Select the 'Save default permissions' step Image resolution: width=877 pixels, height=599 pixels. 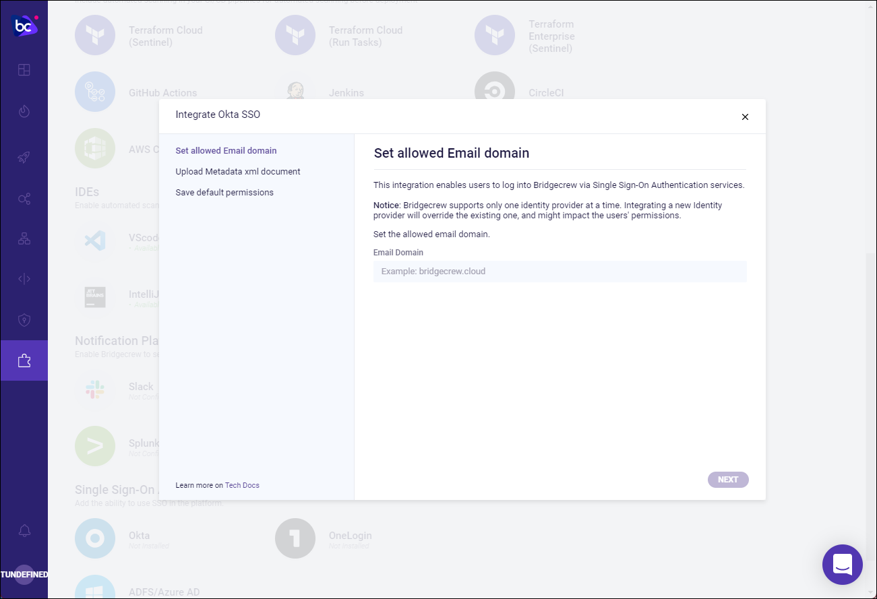[x=224, y=193]
